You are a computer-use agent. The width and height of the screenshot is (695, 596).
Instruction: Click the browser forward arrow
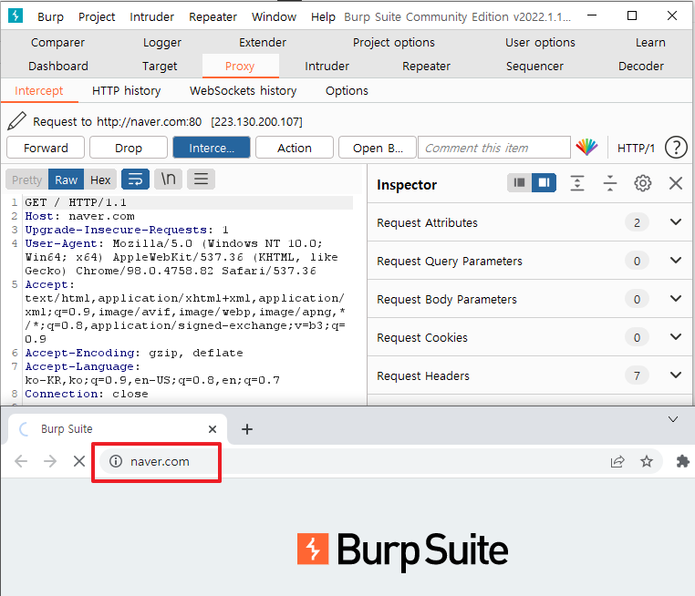(x=50, y=461)
